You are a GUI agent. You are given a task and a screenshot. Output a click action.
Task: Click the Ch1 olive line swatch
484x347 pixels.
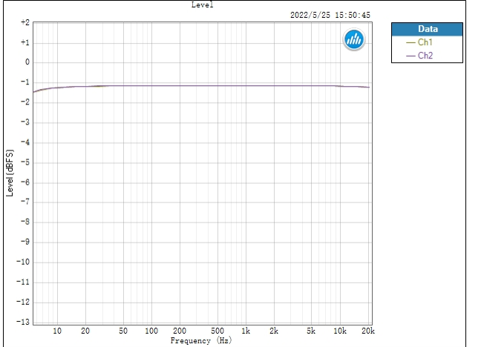coord(411,43)
